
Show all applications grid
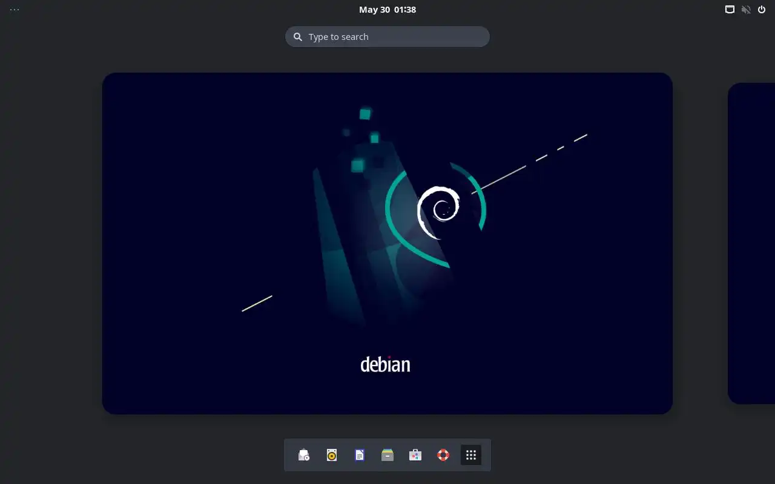click(471, 455)
